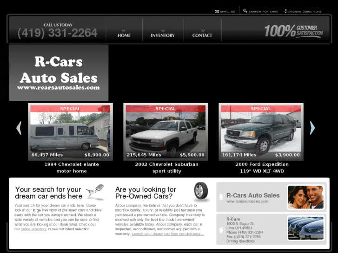338x253 pixels.
Task: Go to the Home menu item
Action: (x=124, y=35)
